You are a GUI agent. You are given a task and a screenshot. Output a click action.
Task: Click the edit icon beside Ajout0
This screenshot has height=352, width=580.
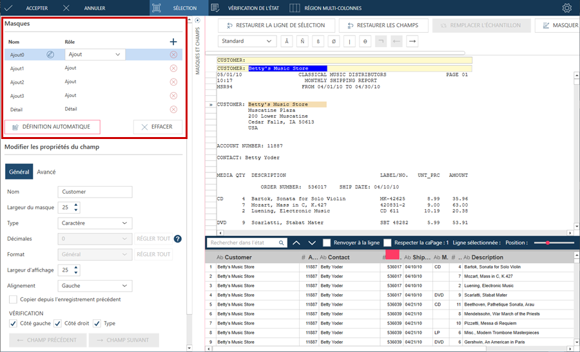[x=50, y=55]
